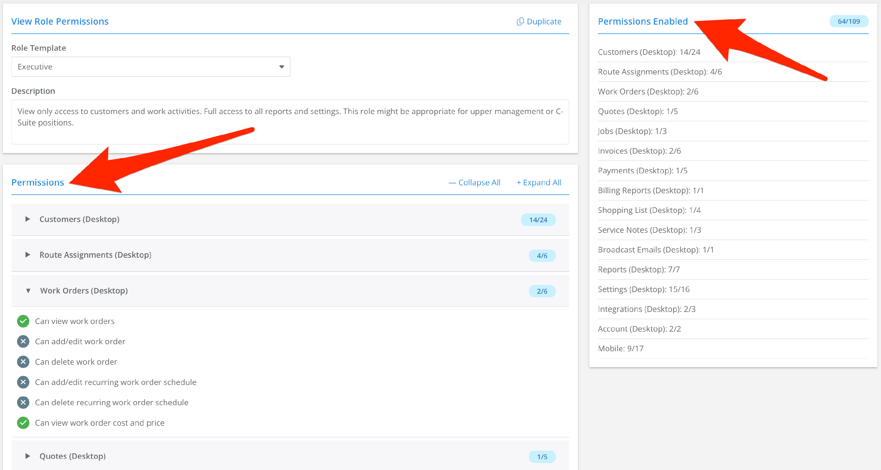Click the Collapse All link
Viewport: 881px width, 470px height.
(474, 183)
